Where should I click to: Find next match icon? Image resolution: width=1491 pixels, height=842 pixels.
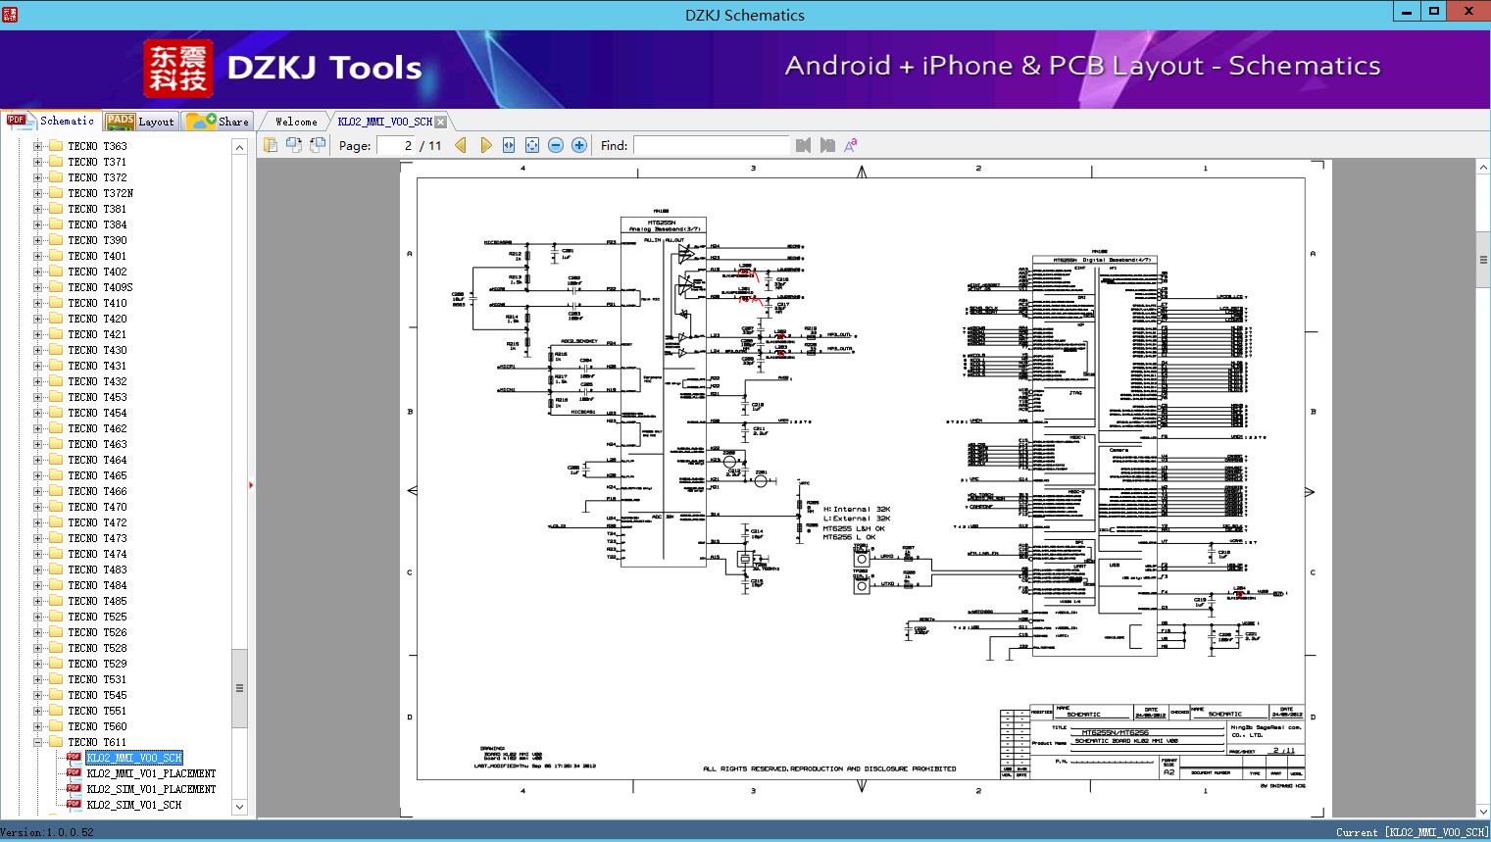pos(827,145)
